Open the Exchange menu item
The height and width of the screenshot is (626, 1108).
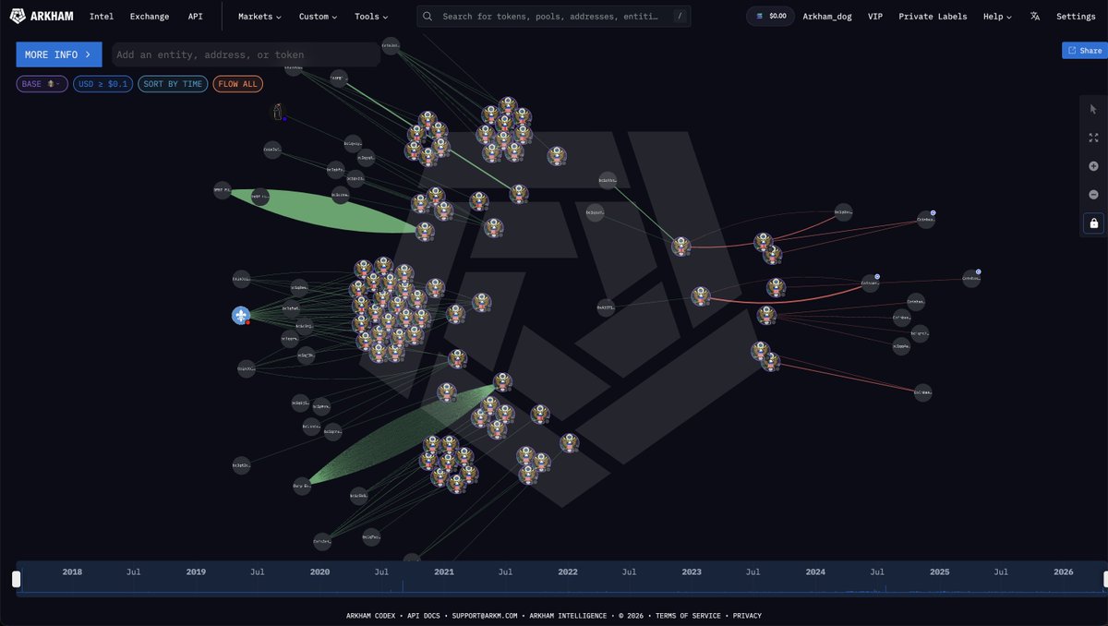pos(150,17)
